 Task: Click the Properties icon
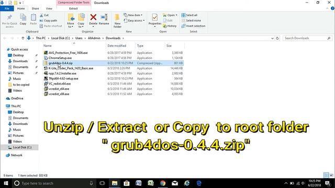(x=155, y=17)
